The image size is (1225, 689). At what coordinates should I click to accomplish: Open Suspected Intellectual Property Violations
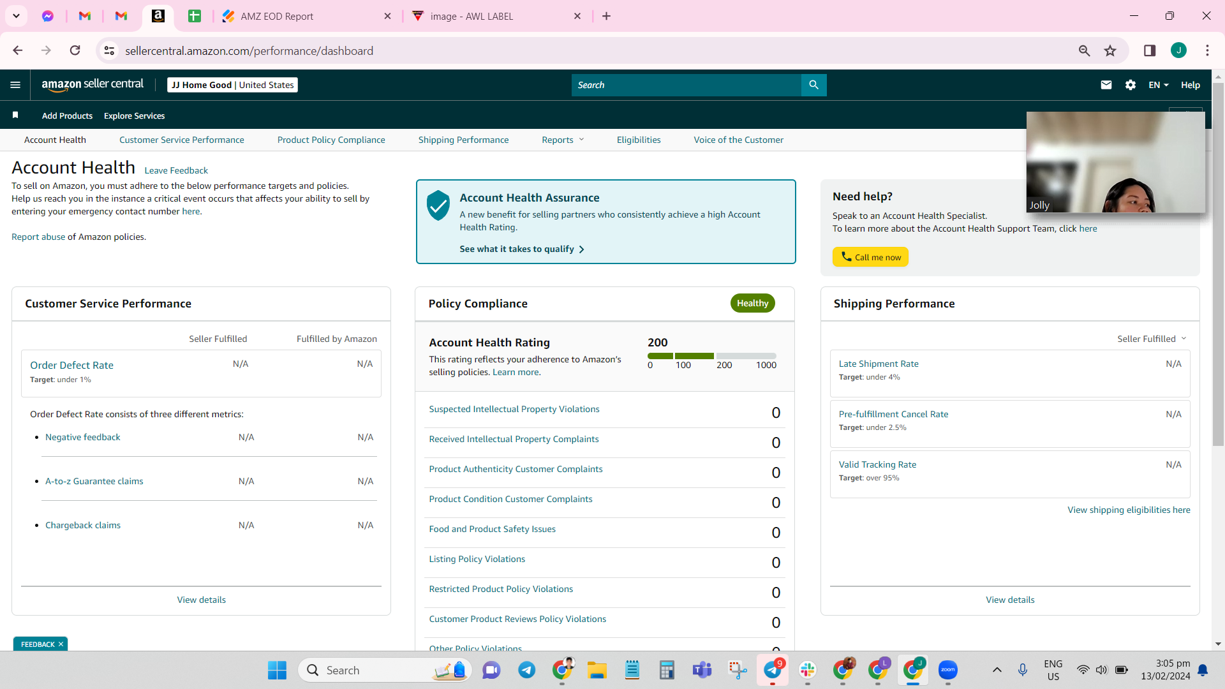click(514, 409)
